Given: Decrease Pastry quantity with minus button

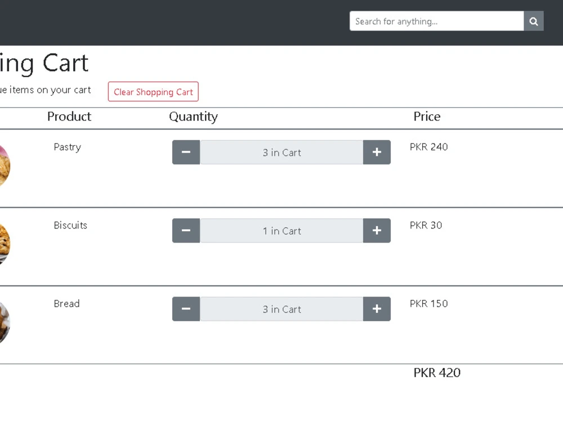Looking at the screenshot, I should [186, 152].
